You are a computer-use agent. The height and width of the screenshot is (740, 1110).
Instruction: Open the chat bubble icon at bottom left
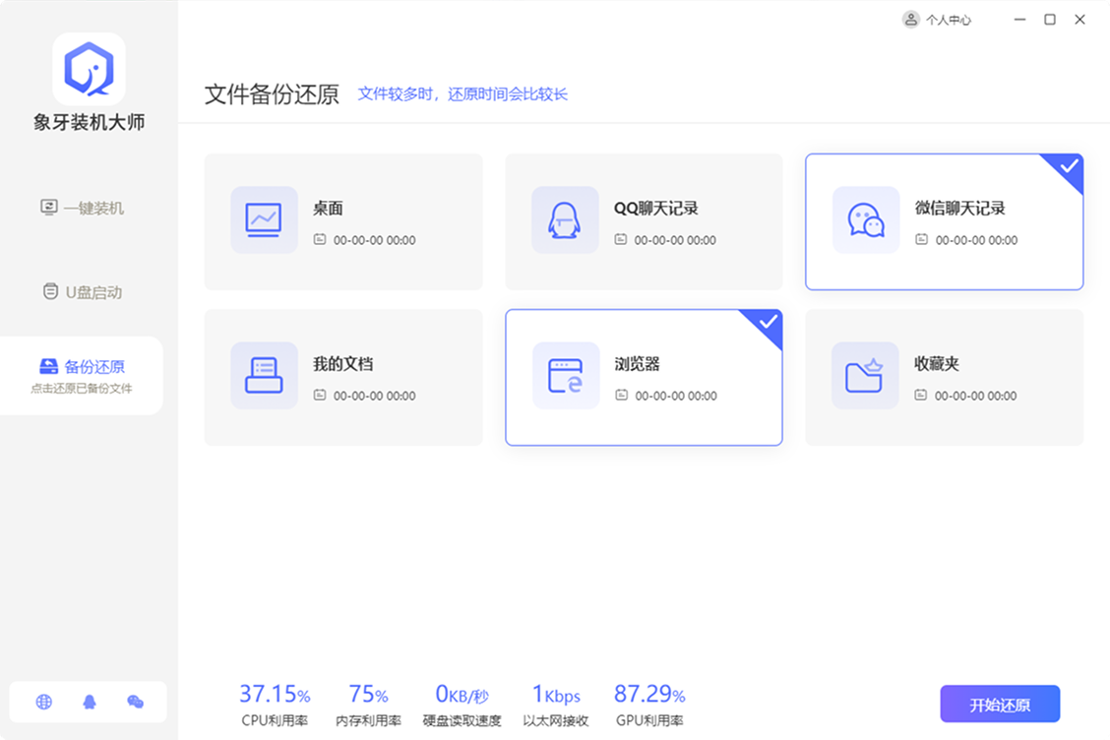click(x=134, y=703)
